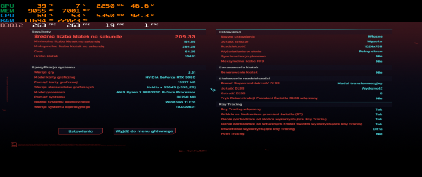Click the minimum FPS value 154.55
Viewport: 422px width, 177px height.
click(x=189, y=42)
